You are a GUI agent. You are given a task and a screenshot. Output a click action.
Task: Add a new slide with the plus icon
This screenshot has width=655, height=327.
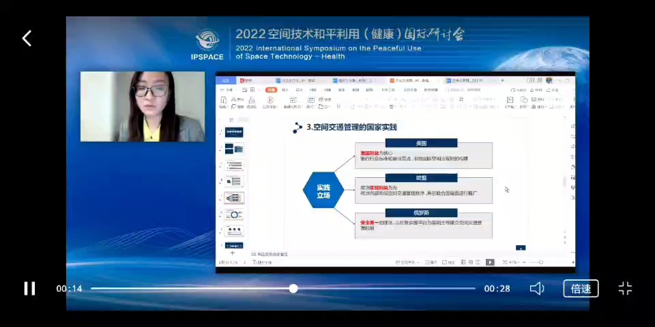tap(233, 253)
